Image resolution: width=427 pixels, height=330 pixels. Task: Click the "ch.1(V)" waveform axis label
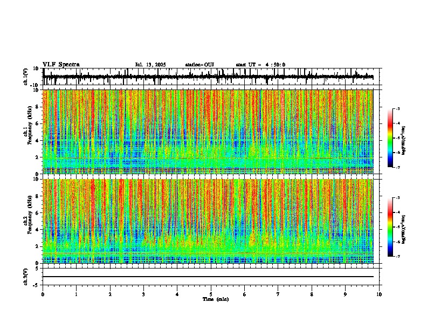click(x=26, y=77)
